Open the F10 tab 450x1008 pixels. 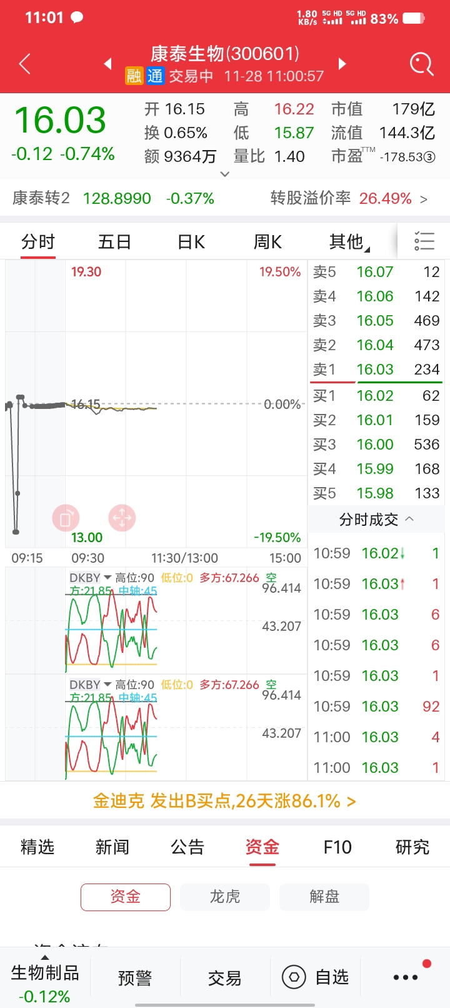337,847
